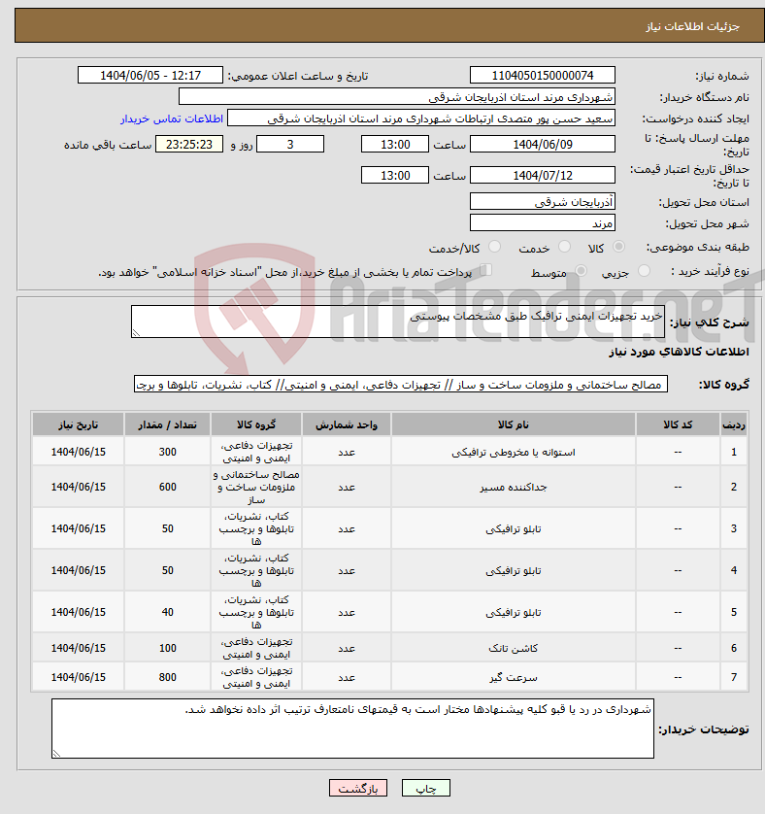Select the جزیی purchase type radio
Screen dimensions: 765x814
(644, 270)
